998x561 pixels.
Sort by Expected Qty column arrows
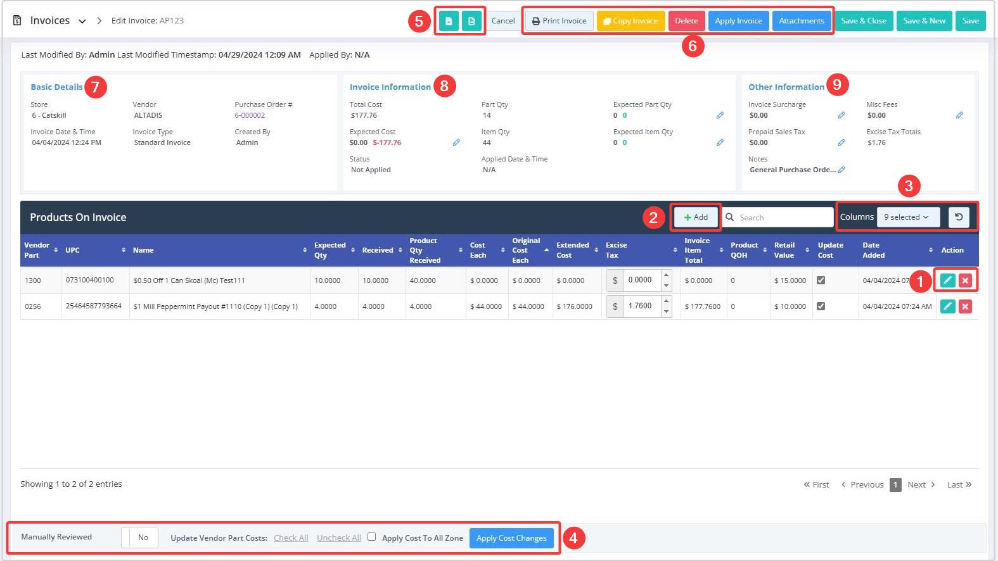pyautogui.click(x=353, y=250)
